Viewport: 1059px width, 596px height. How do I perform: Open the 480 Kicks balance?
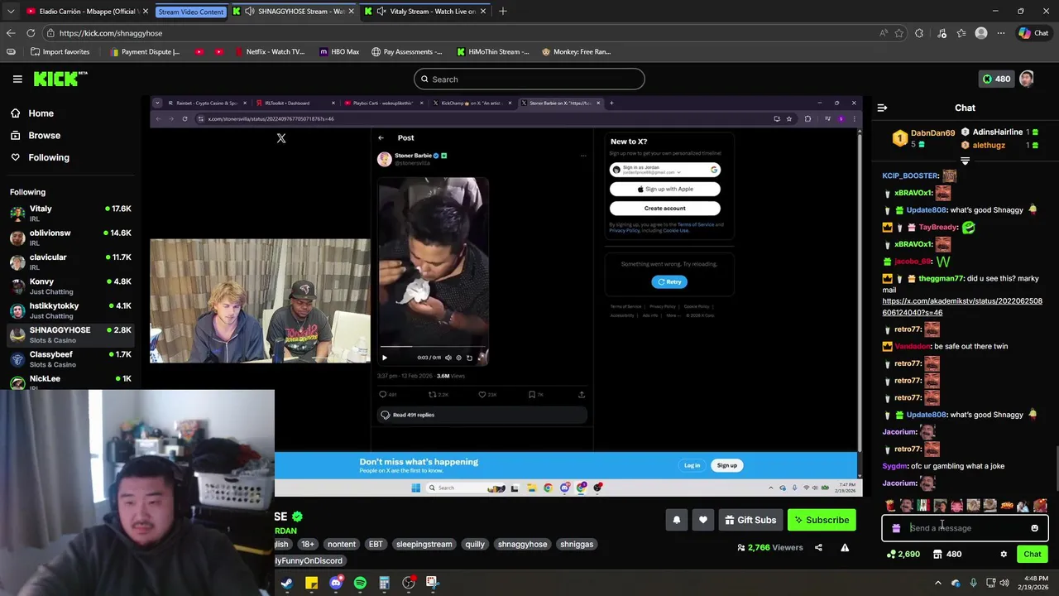pos(995,79)
